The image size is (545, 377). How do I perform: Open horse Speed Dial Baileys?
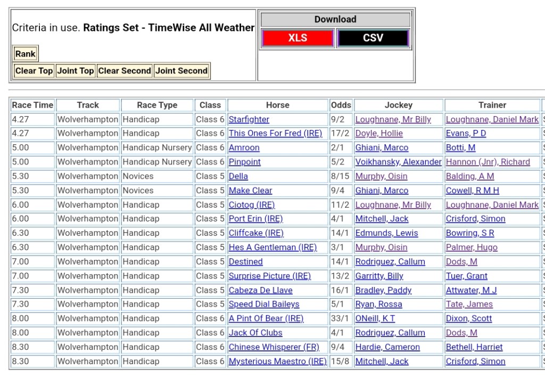coord(264,305)
